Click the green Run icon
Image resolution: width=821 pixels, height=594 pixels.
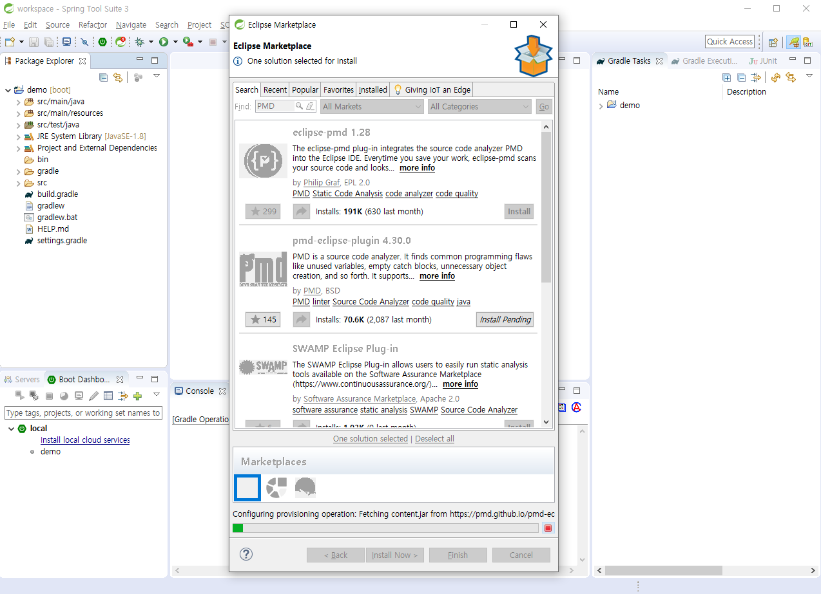[164, 42]
